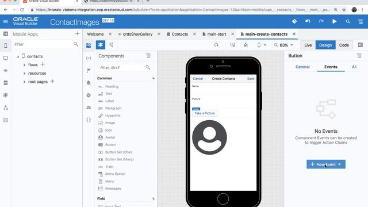Select the Avatar component in palette
Viewport: 368px width, 207px height.
110,137
